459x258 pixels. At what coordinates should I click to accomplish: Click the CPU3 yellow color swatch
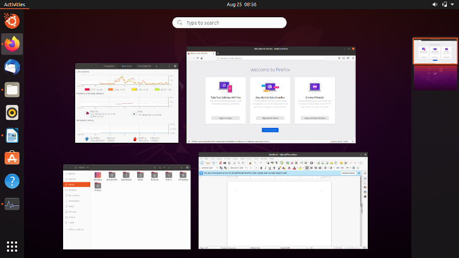point(134,89)
